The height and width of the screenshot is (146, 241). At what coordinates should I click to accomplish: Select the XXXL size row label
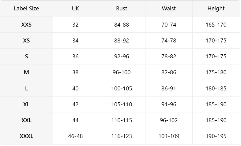(26, 136)
